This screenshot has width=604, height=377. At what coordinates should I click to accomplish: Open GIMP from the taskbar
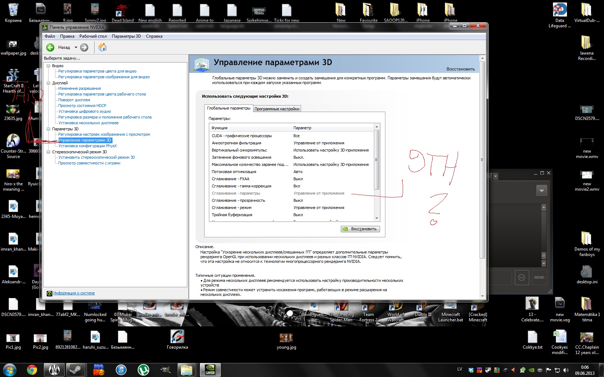click(x=165, y=369)
